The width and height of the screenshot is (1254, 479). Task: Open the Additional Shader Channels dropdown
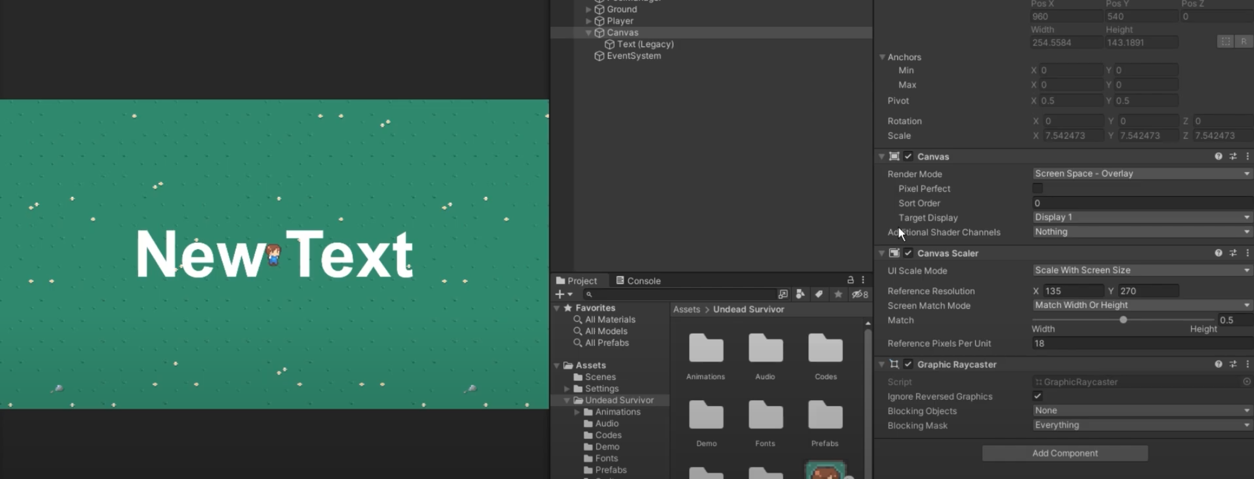1142,232
